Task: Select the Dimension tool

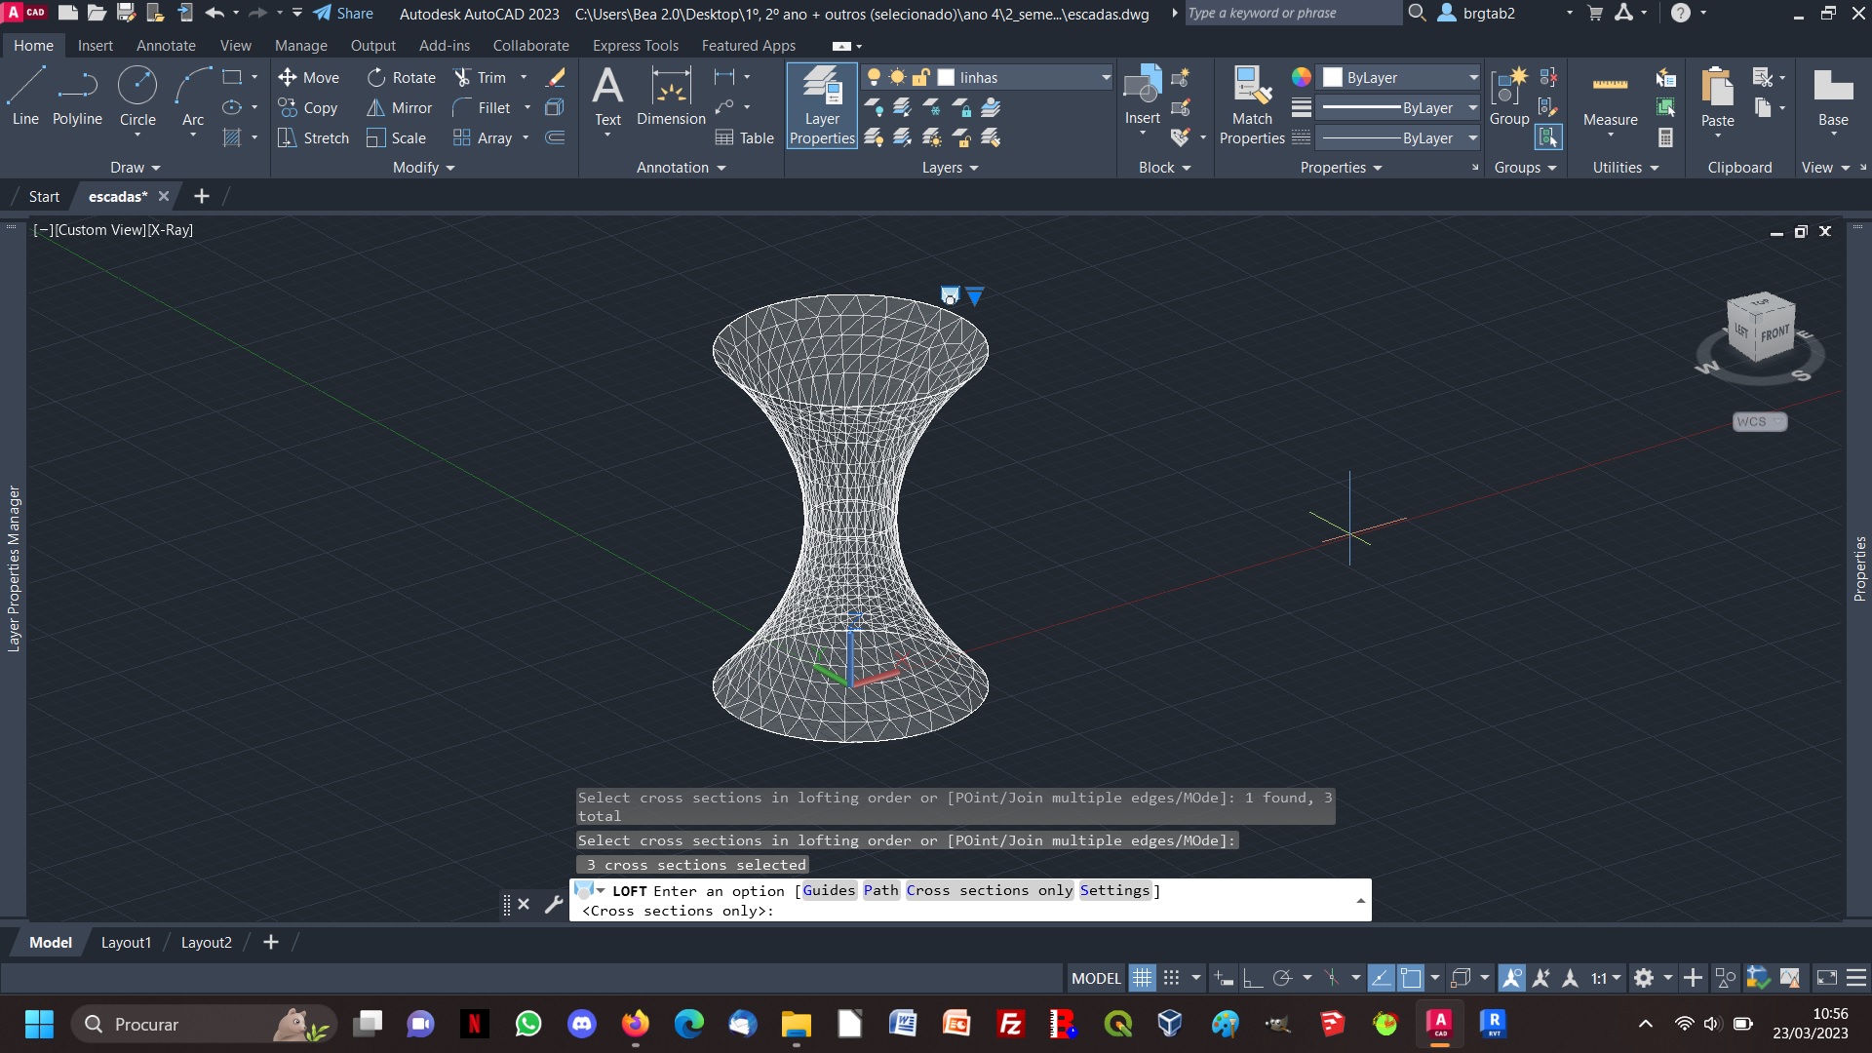Action: pyautogui.click(x=671, y=97)
